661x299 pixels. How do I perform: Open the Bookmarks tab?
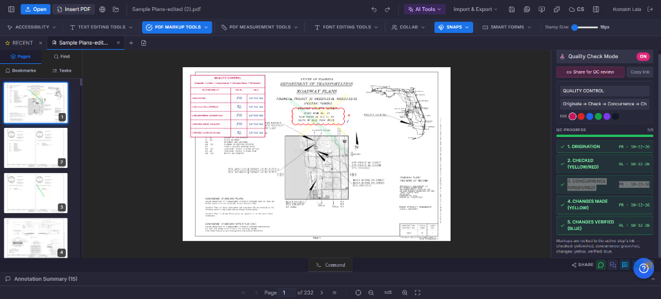point(20,70)
